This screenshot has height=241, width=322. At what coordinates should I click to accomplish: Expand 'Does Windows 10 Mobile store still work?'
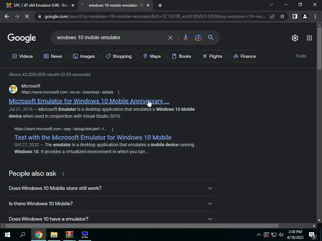click(x=111, y=188)
